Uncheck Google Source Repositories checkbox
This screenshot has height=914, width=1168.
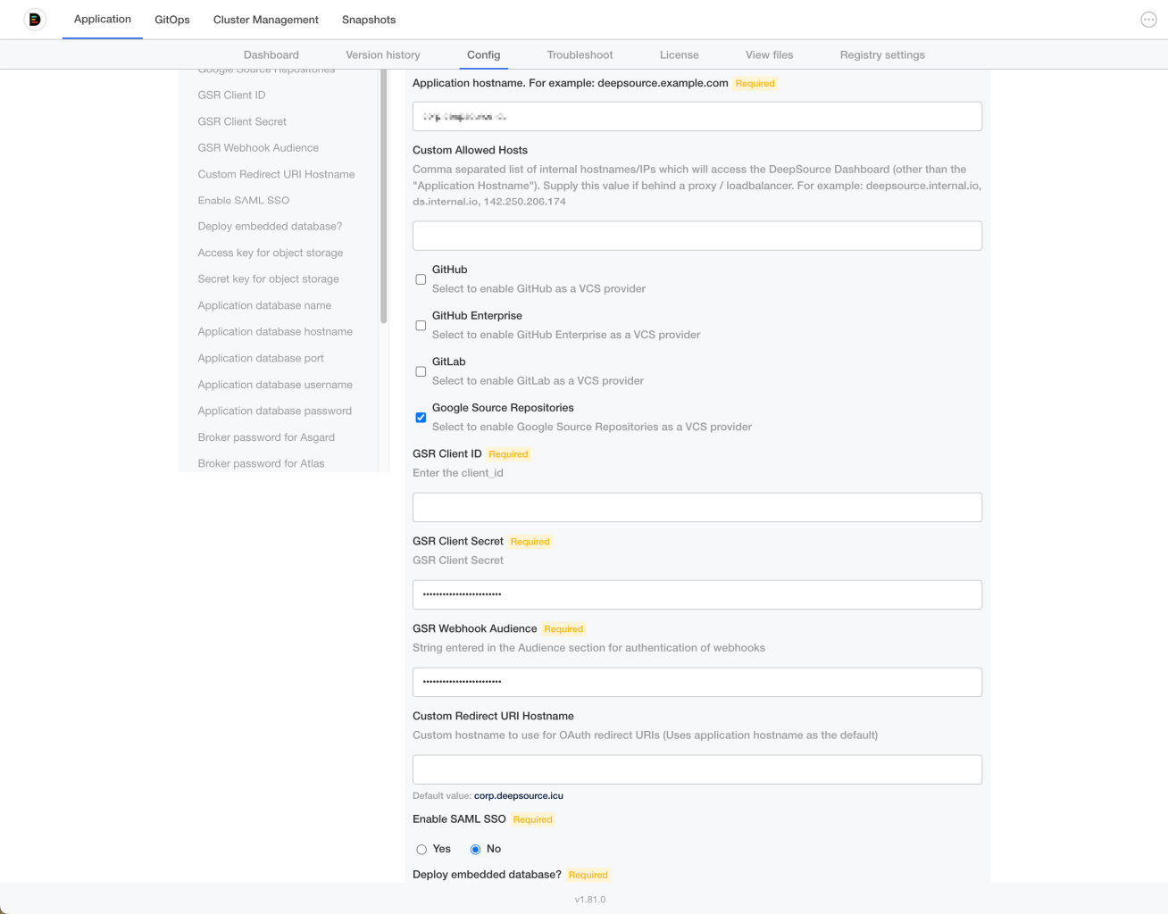[421, 418]
